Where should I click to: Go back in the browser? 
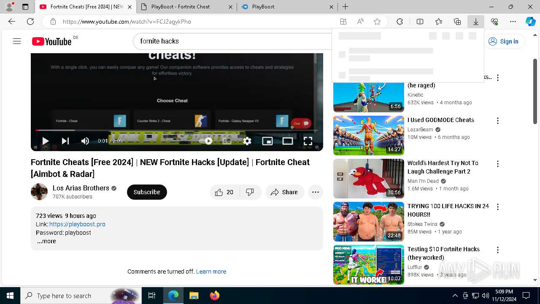[x=12, y=22]
